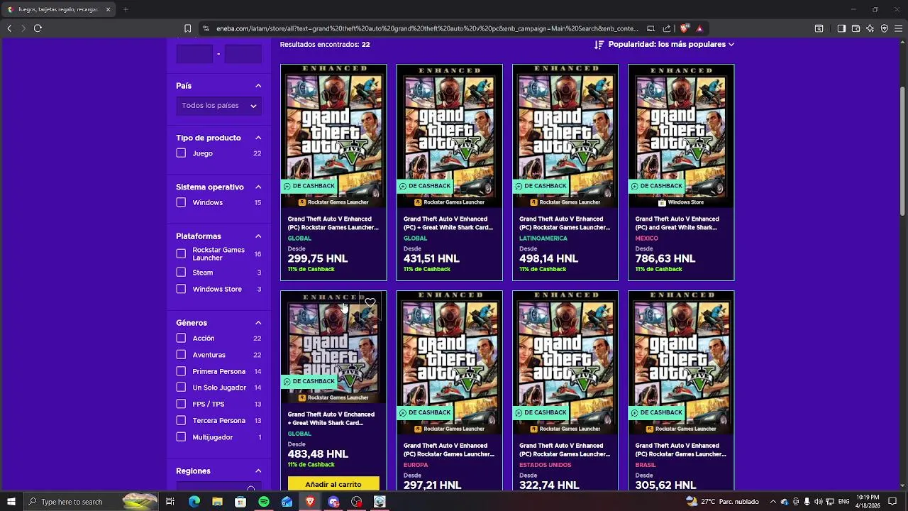Screen dimensions: 908x511
Task: Check the Windows operating system checkbox
Action: [181, 202]
